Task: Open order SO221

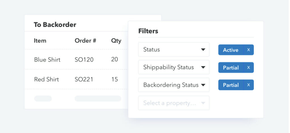Action: coord(84,79)
